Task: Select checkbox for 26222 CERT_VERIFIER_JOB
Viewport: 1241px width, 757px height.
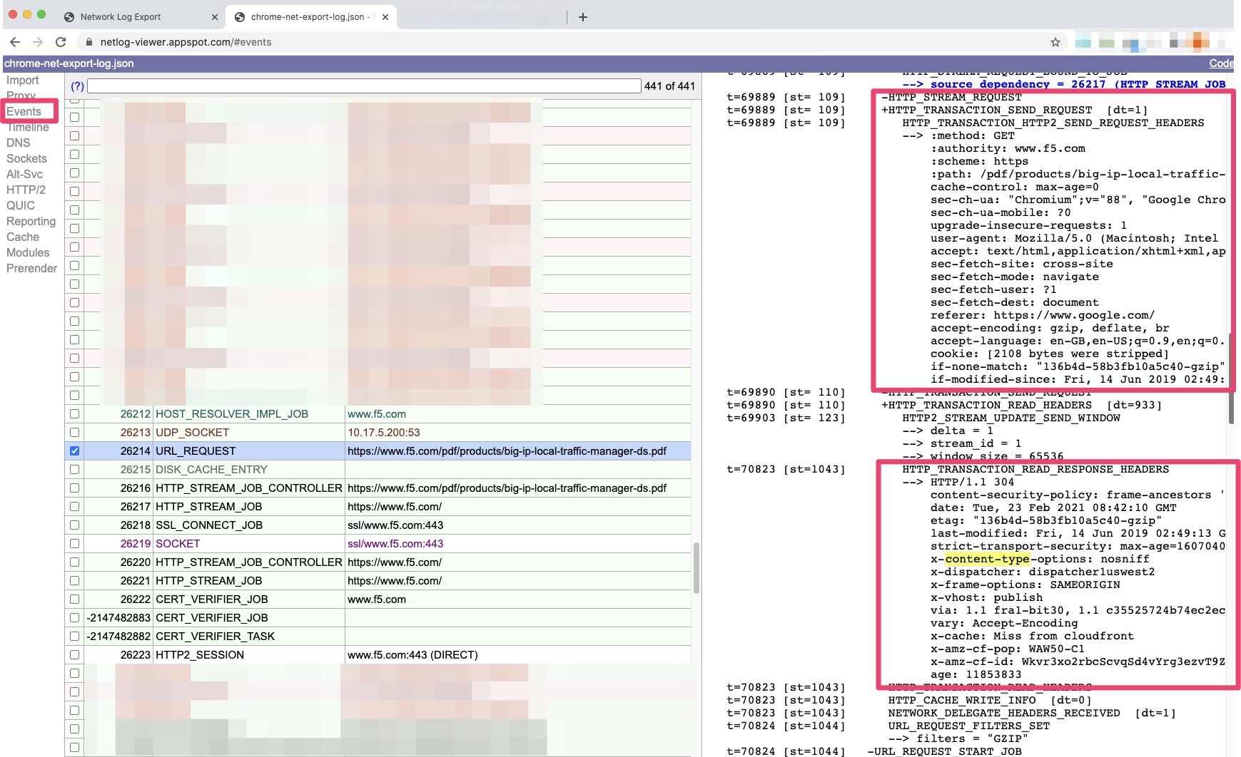Action: 74,599
